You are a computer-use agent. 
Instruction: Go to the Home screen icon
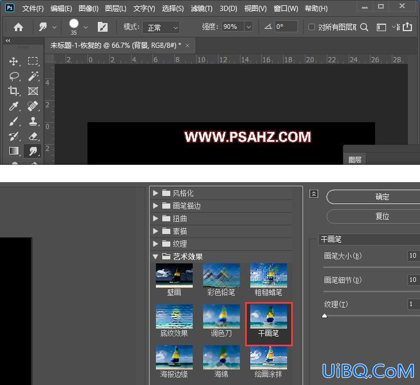(x=18, y=27)
